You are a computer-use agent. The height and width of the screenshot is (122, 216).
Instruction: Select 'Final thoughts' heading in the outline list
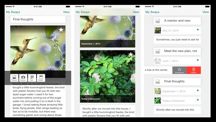click(174, 81)
